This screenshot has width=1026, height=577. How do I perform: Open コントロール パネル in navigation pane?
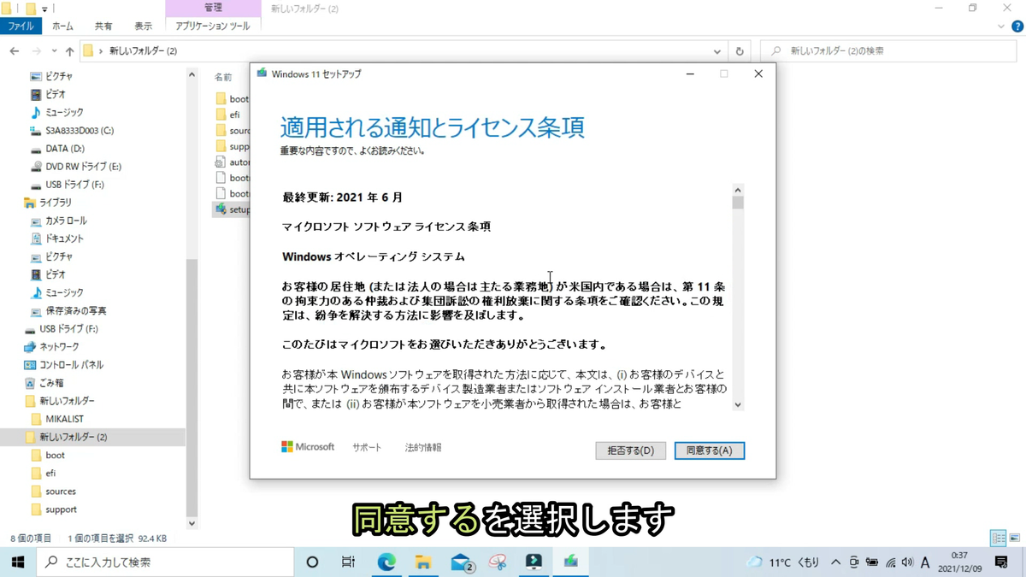[x=71, y=365]
